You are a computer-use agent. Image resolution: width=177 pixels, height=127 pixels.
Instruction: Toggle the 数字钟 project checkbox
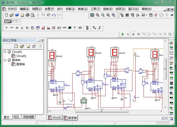click(9, 60)
